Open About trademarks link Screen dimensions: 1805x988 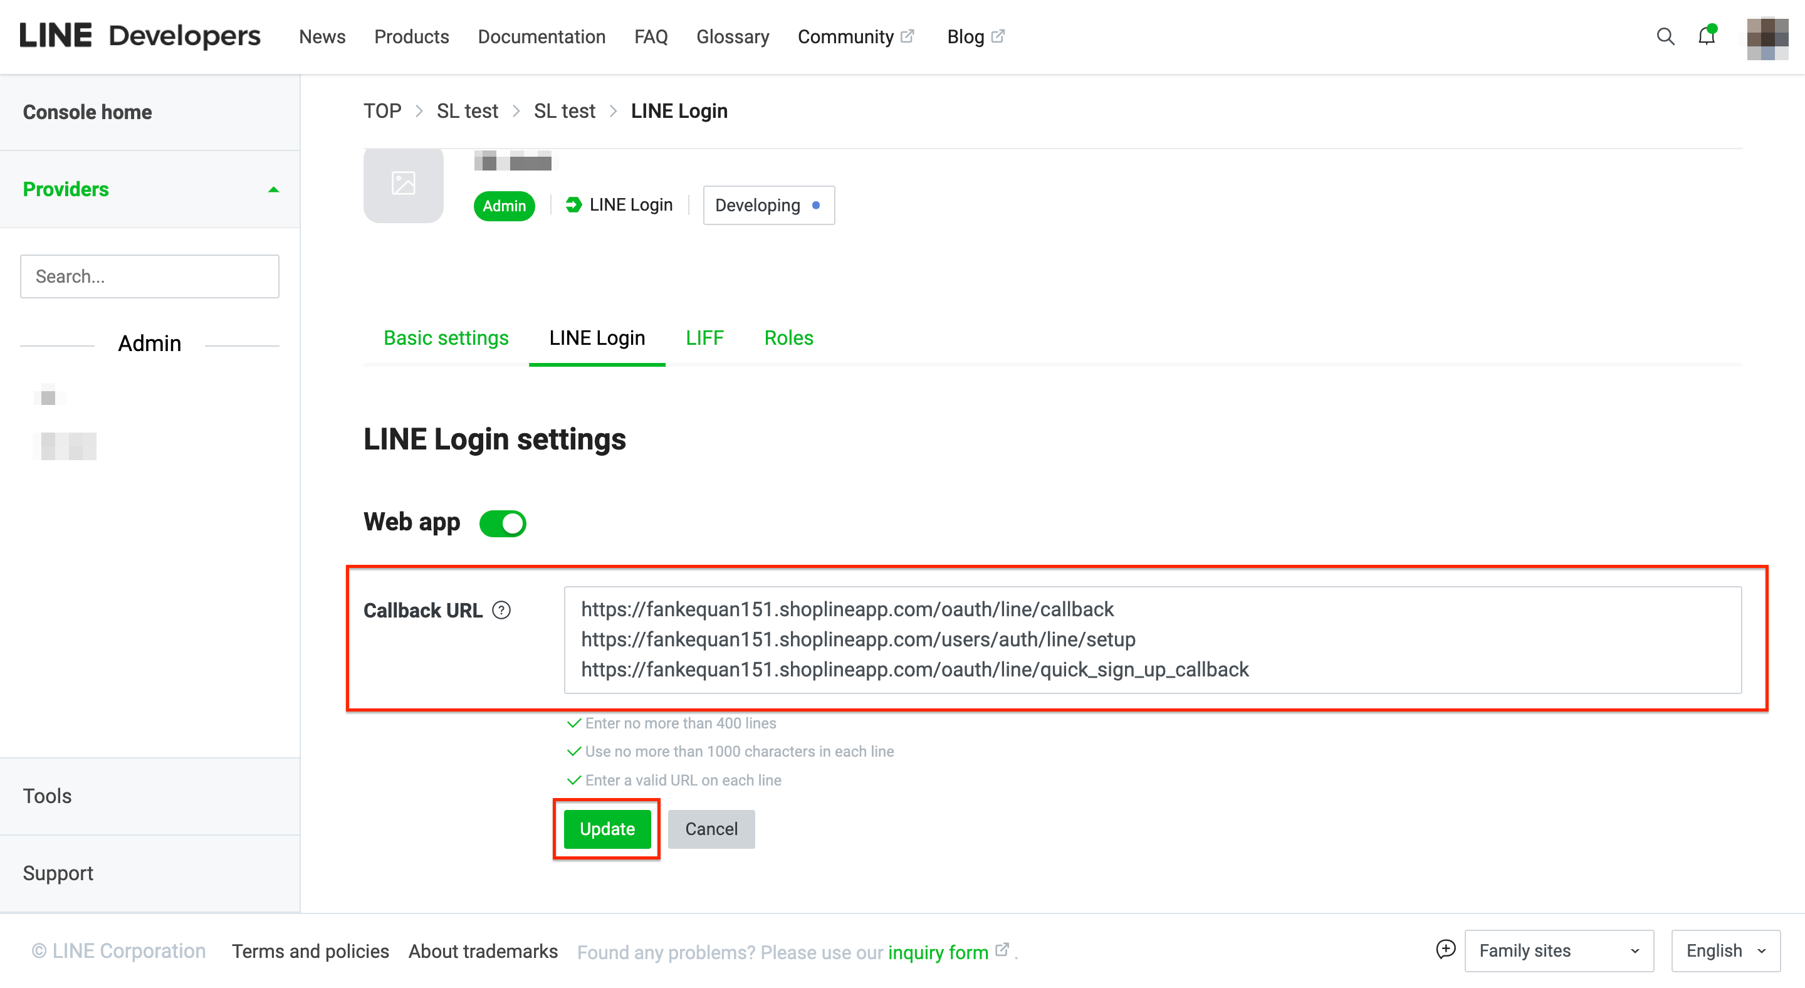[483, 951]
